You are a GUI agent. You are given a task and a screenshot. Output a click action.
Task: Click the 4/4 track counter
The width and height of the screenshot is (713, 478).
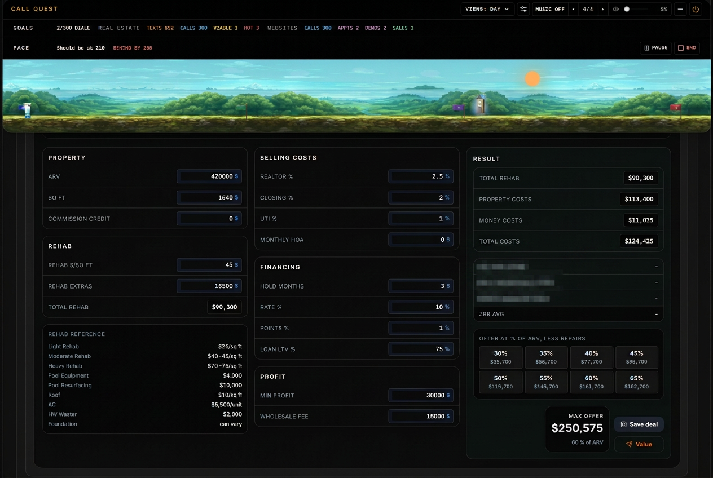[588, 9]
